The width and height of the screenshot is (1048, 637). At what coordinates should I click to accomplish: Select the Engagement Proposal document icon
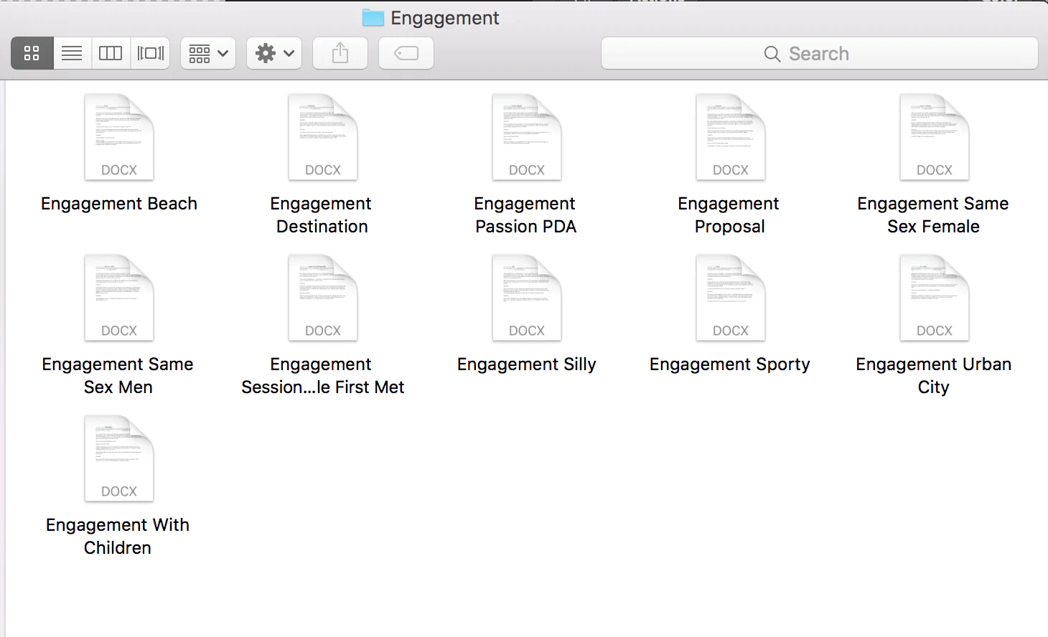[730, 137]
